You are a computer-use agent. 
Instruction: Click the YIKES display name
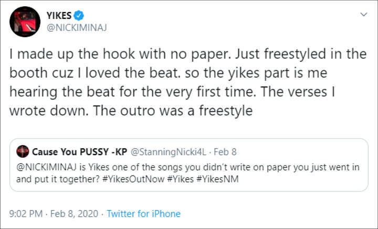click(59, 16)
